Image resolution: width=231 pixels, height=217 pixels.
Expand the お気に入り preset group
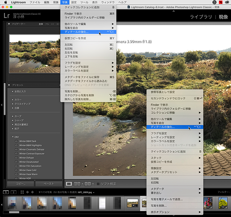tap(13, 91)
